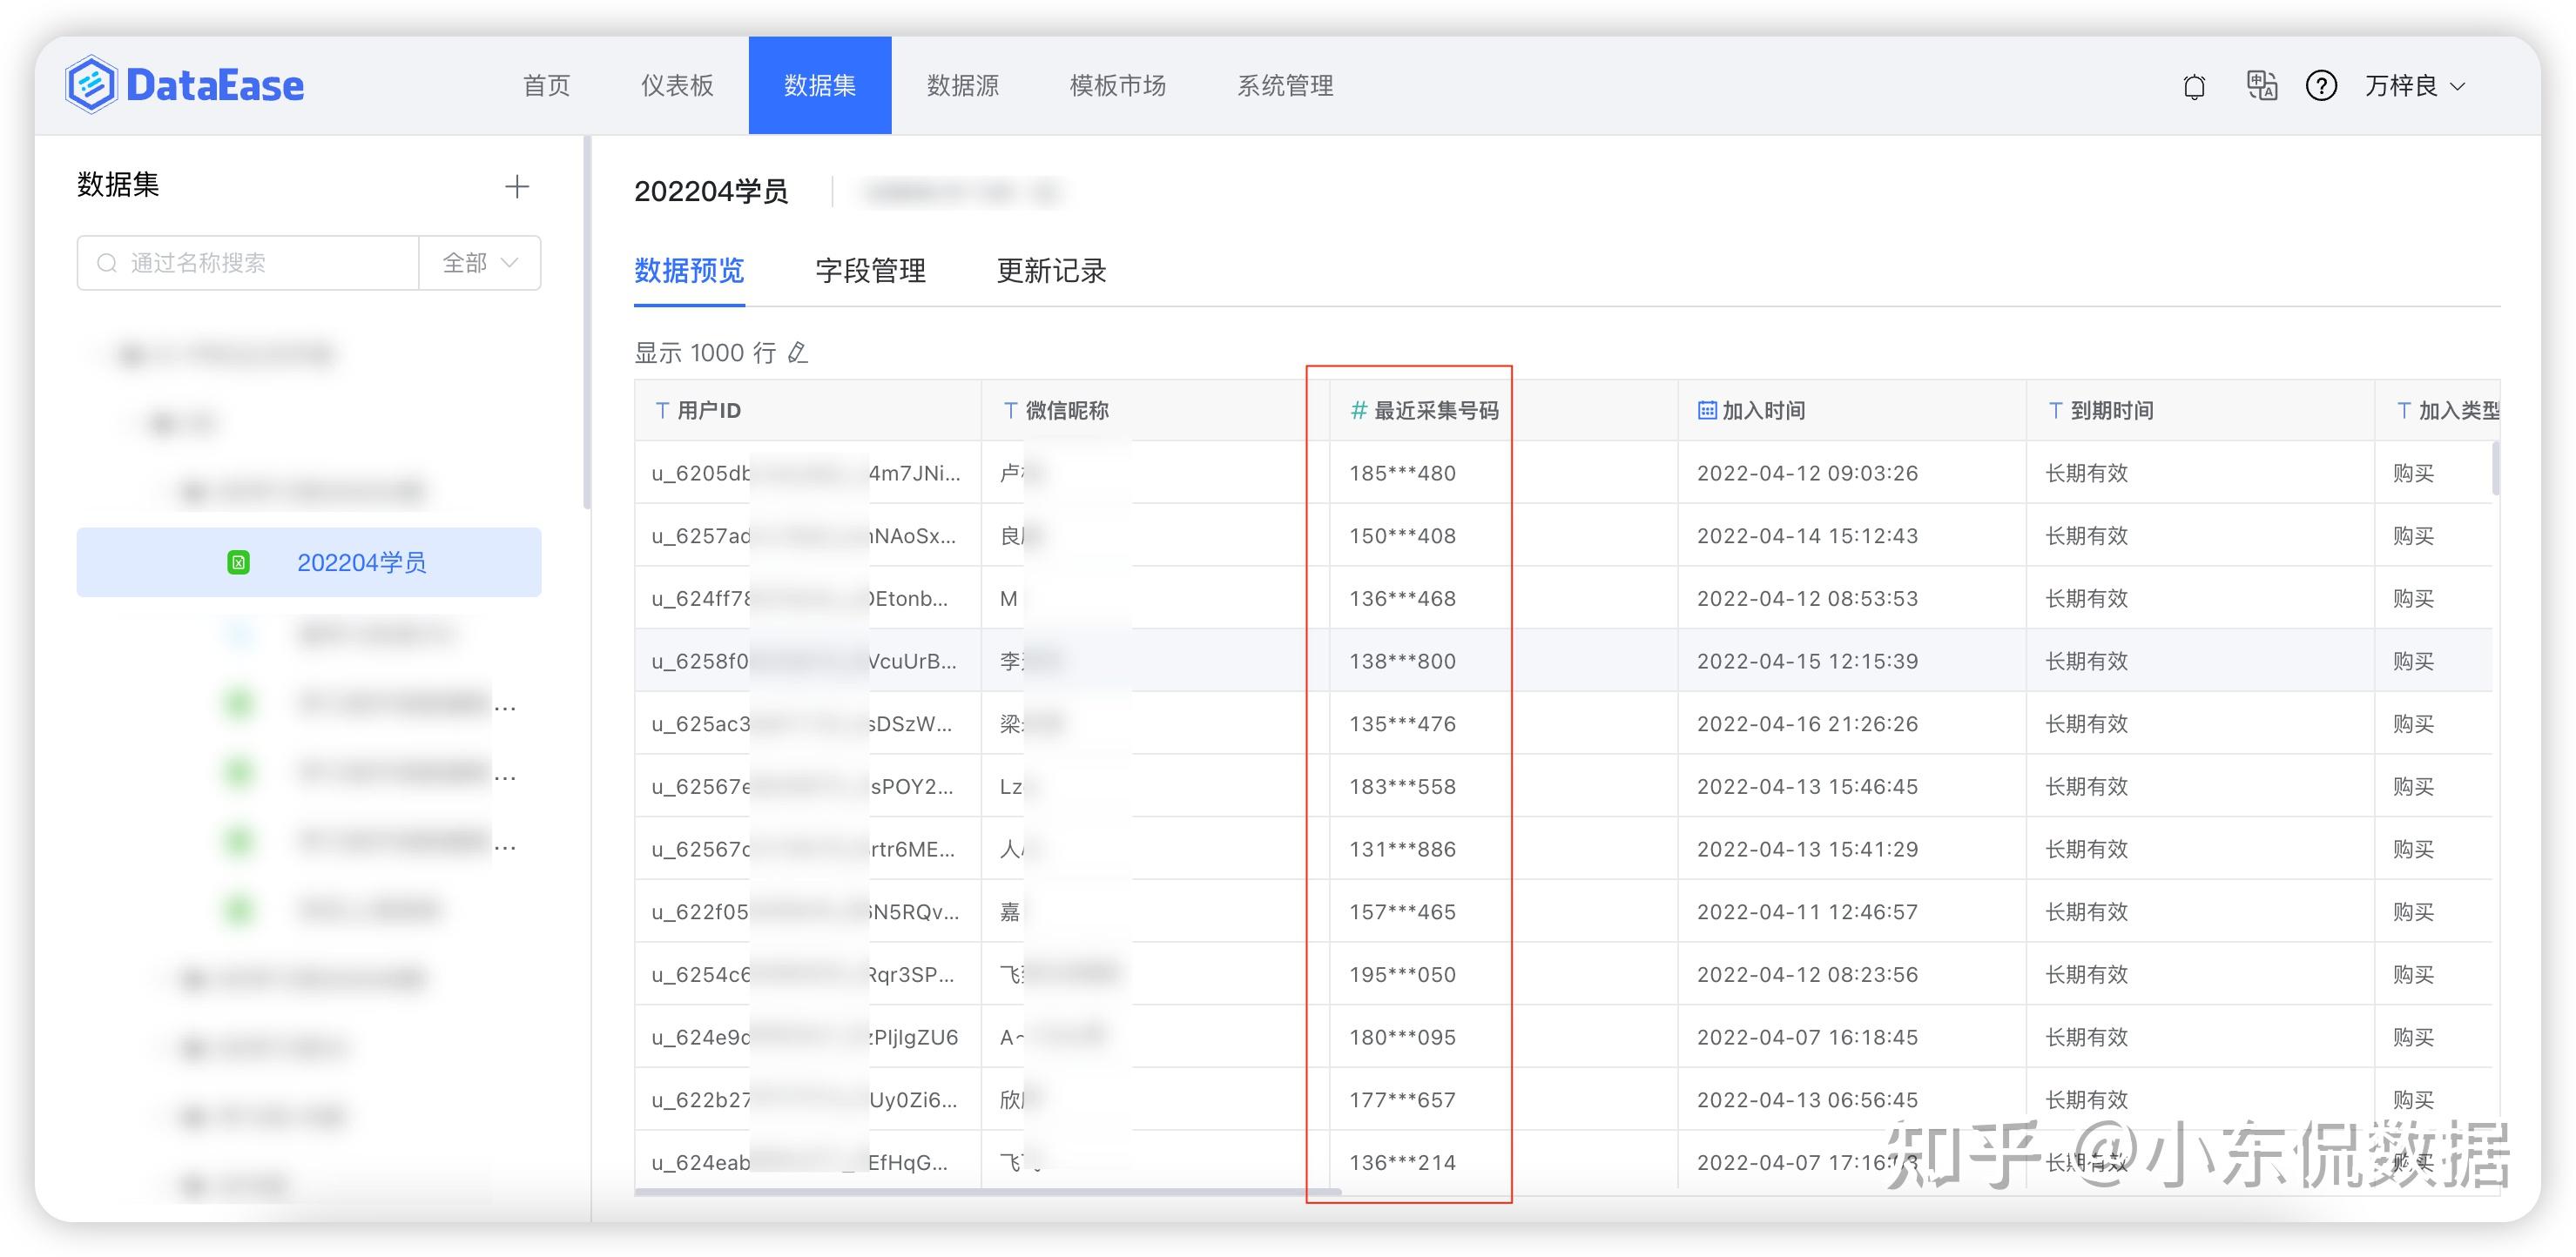The image size is (2576, 1257).
Task: Click the T type icon of 用户ID column
Action: tap(662, 411)
